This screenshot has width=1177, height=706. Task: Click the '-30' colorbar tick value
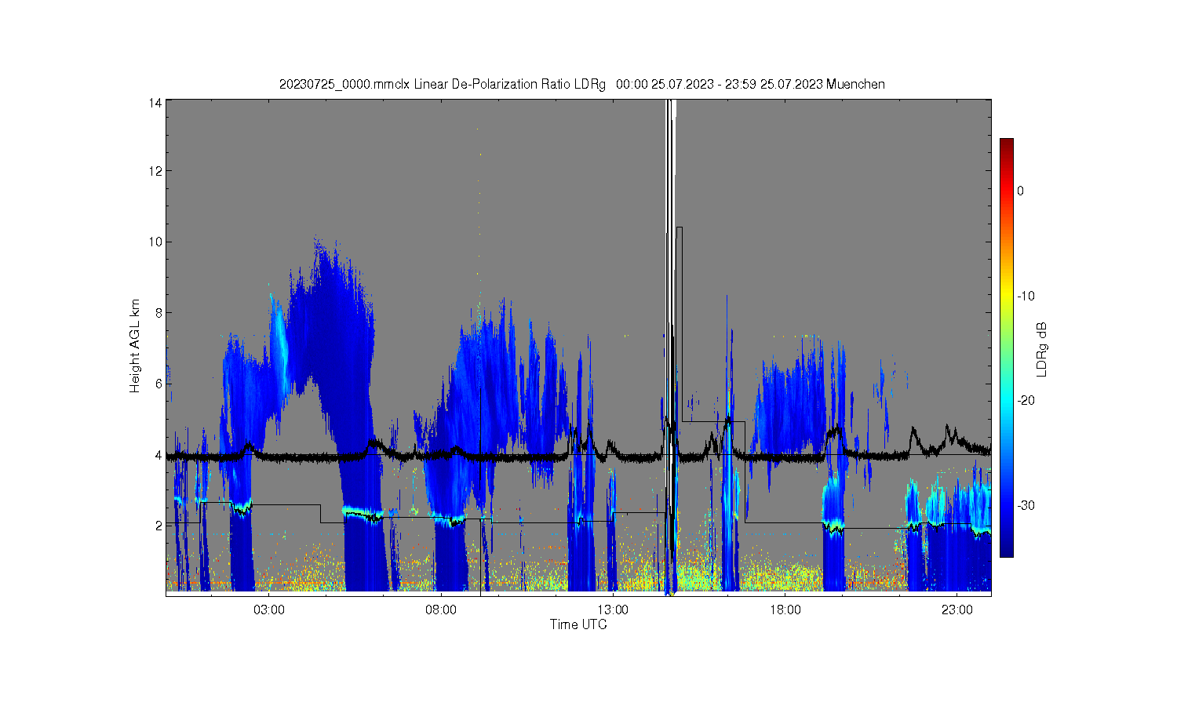(1026, 505)
